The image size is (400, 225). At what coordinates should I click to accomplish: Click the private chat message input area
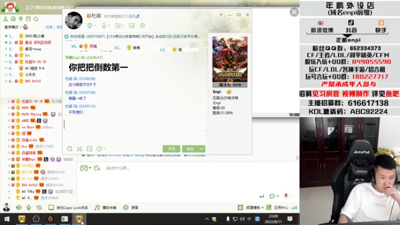134,130
